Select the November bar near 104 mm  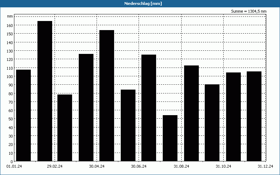pyautogui.click(x=233, y=117)
